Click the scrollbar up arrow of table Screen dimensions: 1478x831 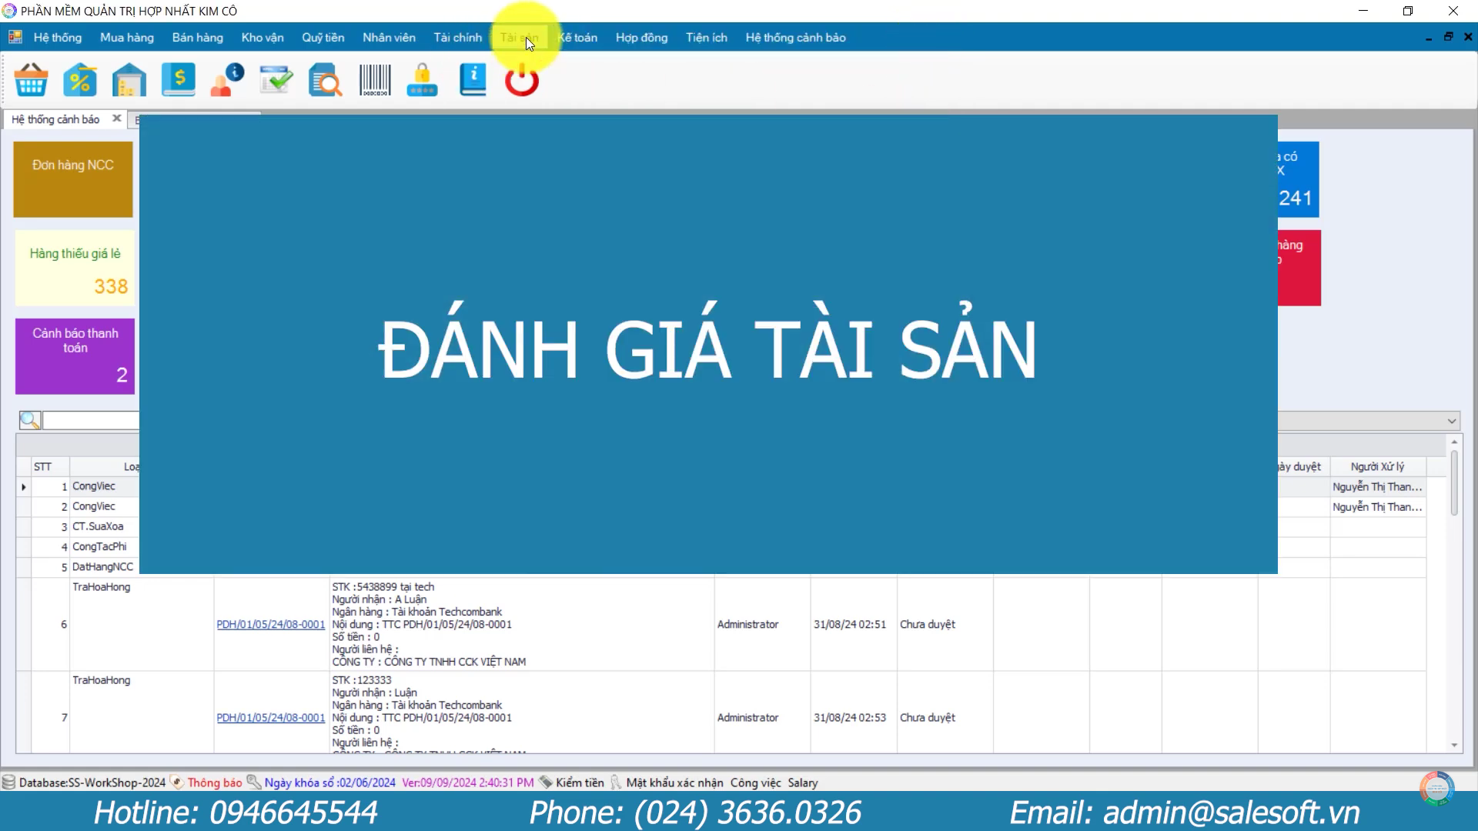point(1454,442)
